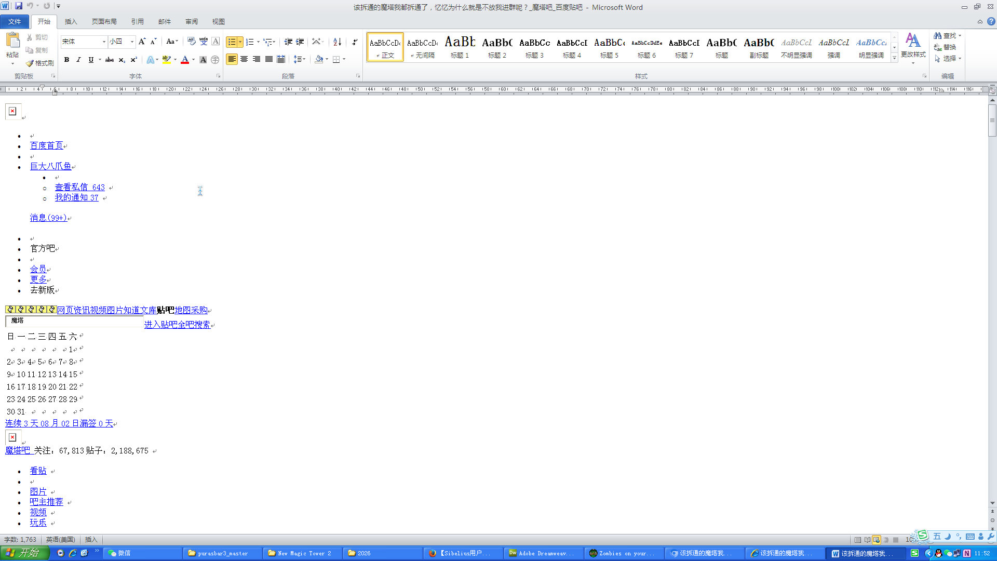Toggle subscript formatting
Image resolution: width=997 pixels, height=561 pixels.
122,60
